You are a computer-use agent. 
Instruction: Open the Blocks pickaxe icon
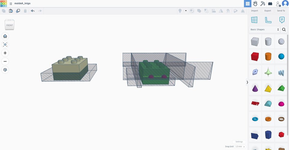[x=263, y=4]
